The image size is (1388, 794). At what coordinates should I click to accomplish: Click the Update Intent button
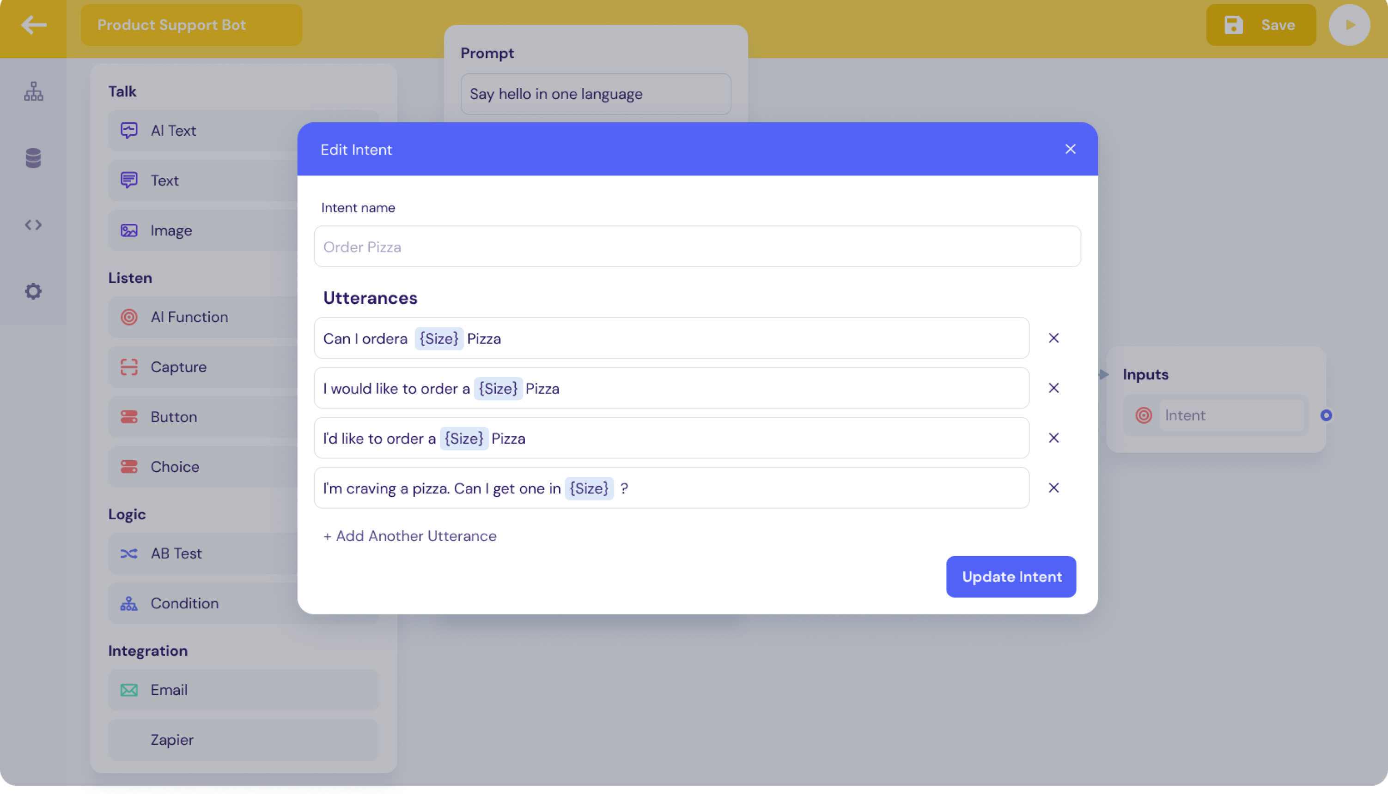[1011, 577]
